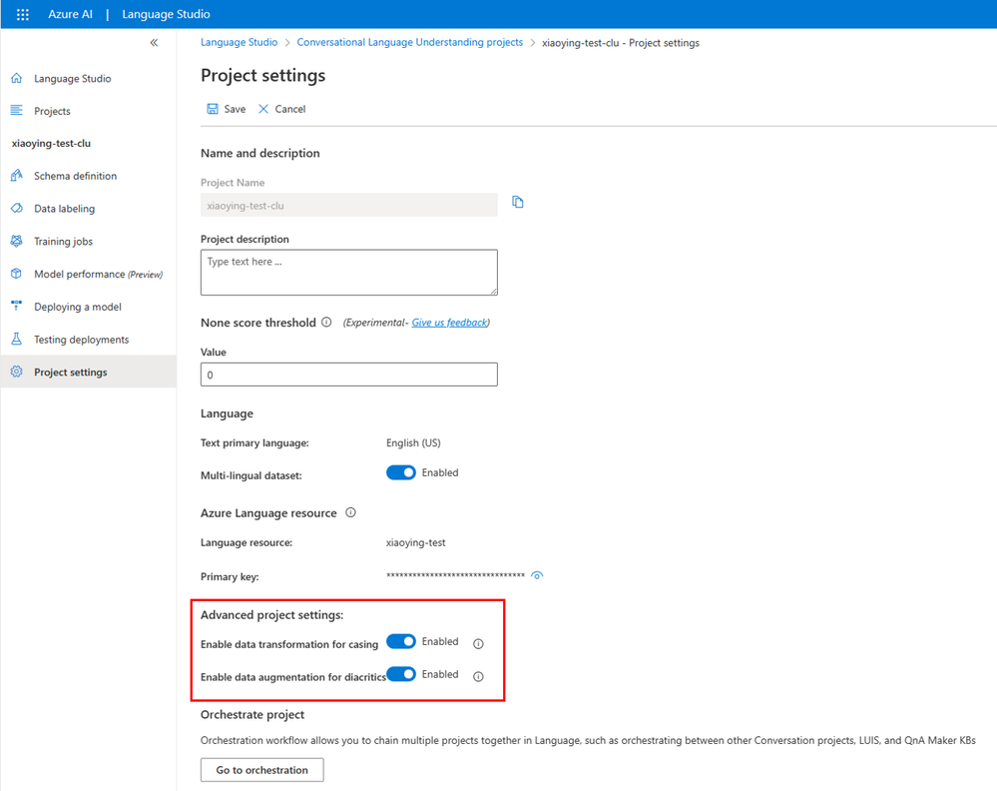Viewport: 997px width, 791px height.
Task: Click Conversational Language Understanding projects breadcrumb
Action: click(409, 42)
